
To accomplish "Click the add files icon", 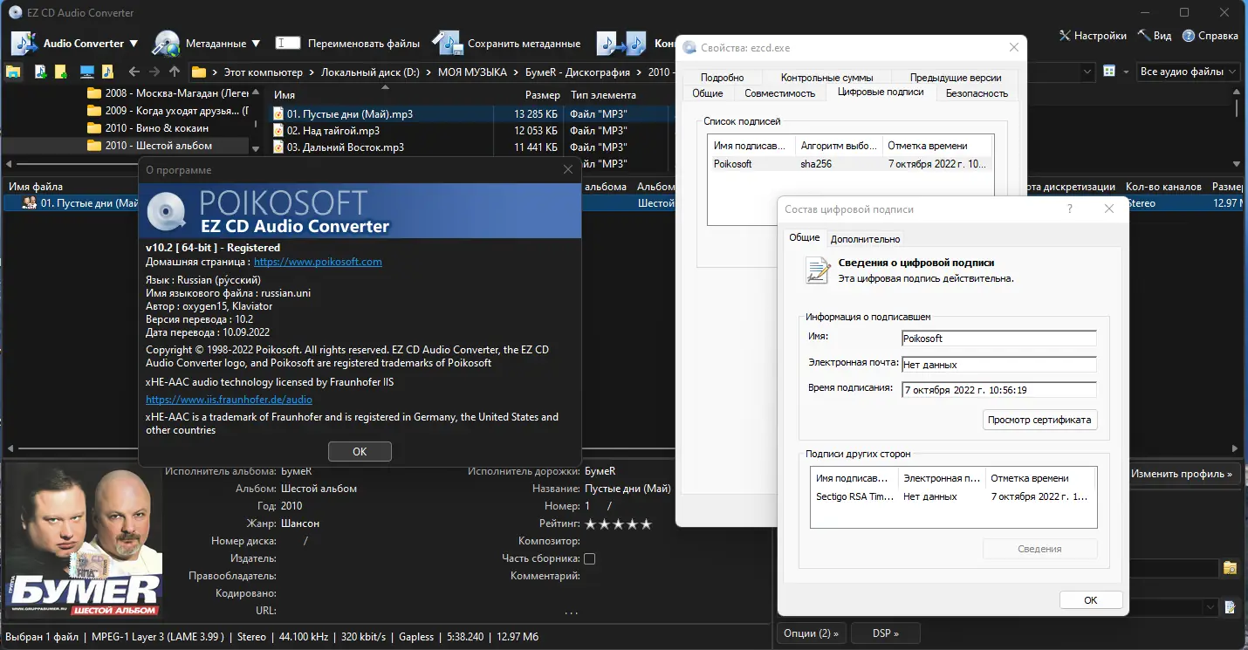I will pos(38,72).
